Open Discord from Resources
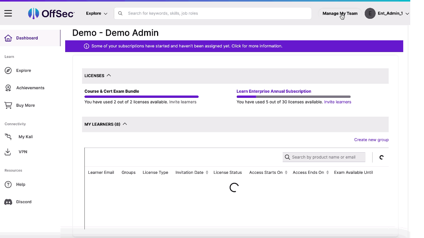This screenshot has height=238, width=424. [x=24, y=202]
